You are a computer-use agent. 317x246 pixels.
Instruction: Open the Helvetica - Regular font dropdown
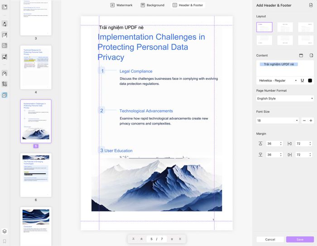(x=278, y=80)
